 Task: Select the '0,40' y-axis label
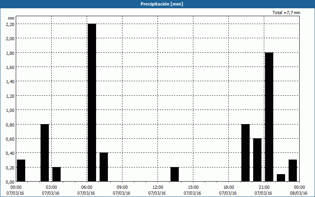pyautogui.click(x=10, y=153)
